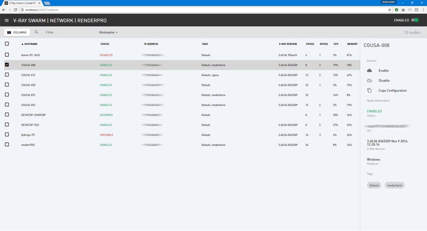Check the DESKTOP-2GK0CBP row checkbox
Image resolution: width=427 pixels, height=231 pixels.
(x=7, y=115)
